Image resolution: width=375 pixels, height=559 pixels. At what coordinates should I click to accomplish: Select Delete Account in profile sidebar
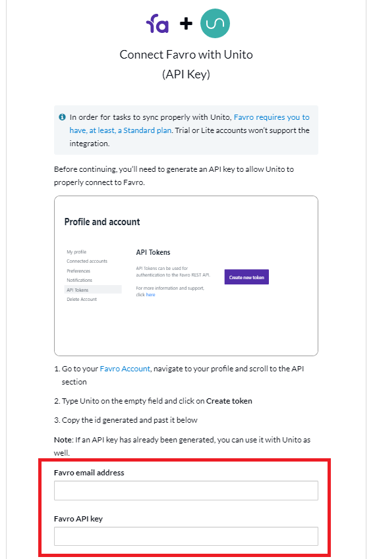pyautogui.click(x=82, y=299)
